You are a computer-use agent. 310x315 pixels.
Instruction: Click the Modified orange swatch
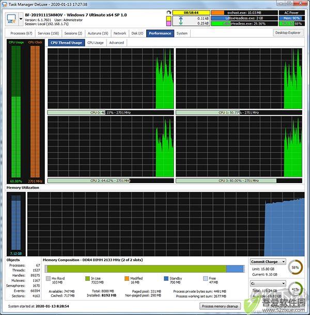[x=127, y=278]
